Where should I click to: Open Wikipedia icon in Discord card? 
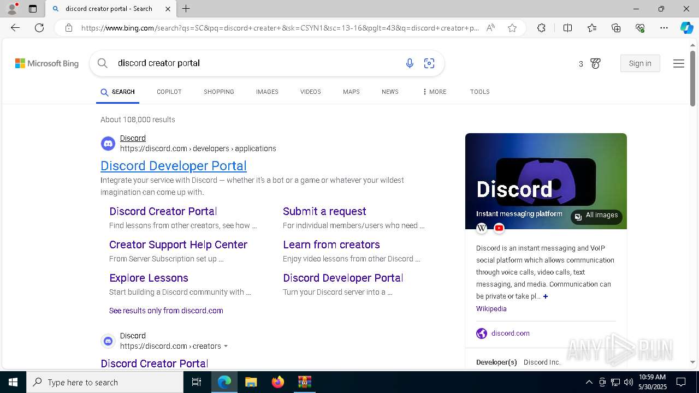click(482, 228)
